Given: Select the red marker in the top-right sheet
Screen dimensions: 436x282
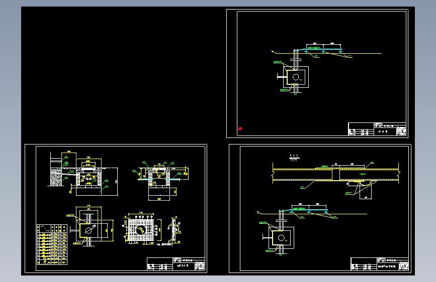Looking at the screenshot, I should pyautogui.click(x=240, y=128).
